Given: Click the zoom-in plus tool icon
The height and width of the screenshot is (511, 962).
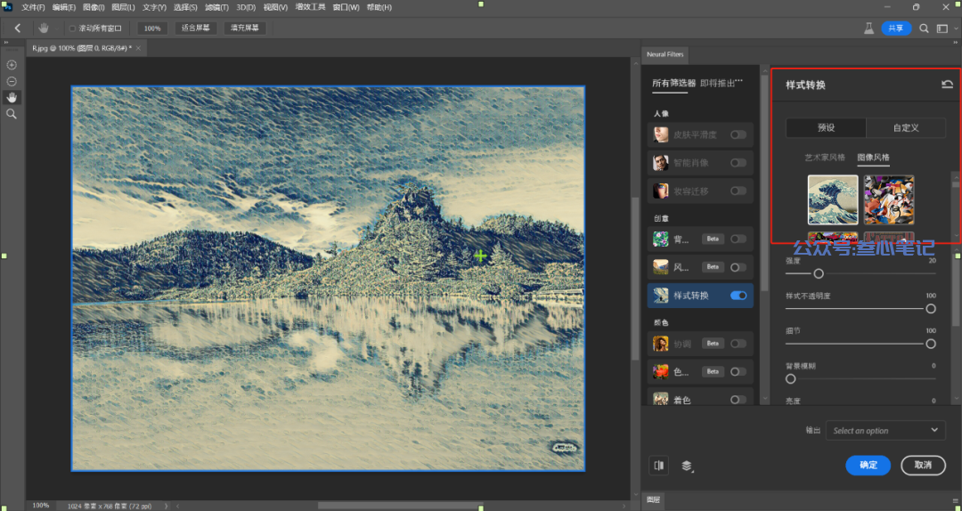Looking at the screenshot, I should 12,65.
